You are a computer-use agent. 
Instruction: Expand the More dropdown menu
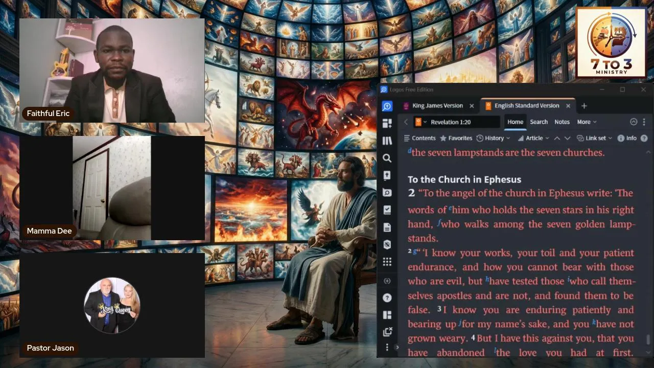[x=587, y=122]
